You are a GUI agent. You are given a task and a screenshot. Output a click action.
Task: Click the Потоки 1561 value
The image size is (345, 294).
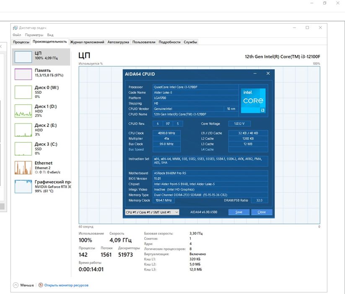[106, 255]
